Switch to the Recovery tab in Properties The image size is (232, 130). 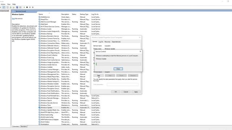(107, 42)
